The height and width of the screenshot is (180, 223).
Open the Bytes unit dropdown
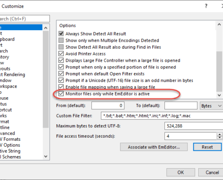tap(211, 106)
